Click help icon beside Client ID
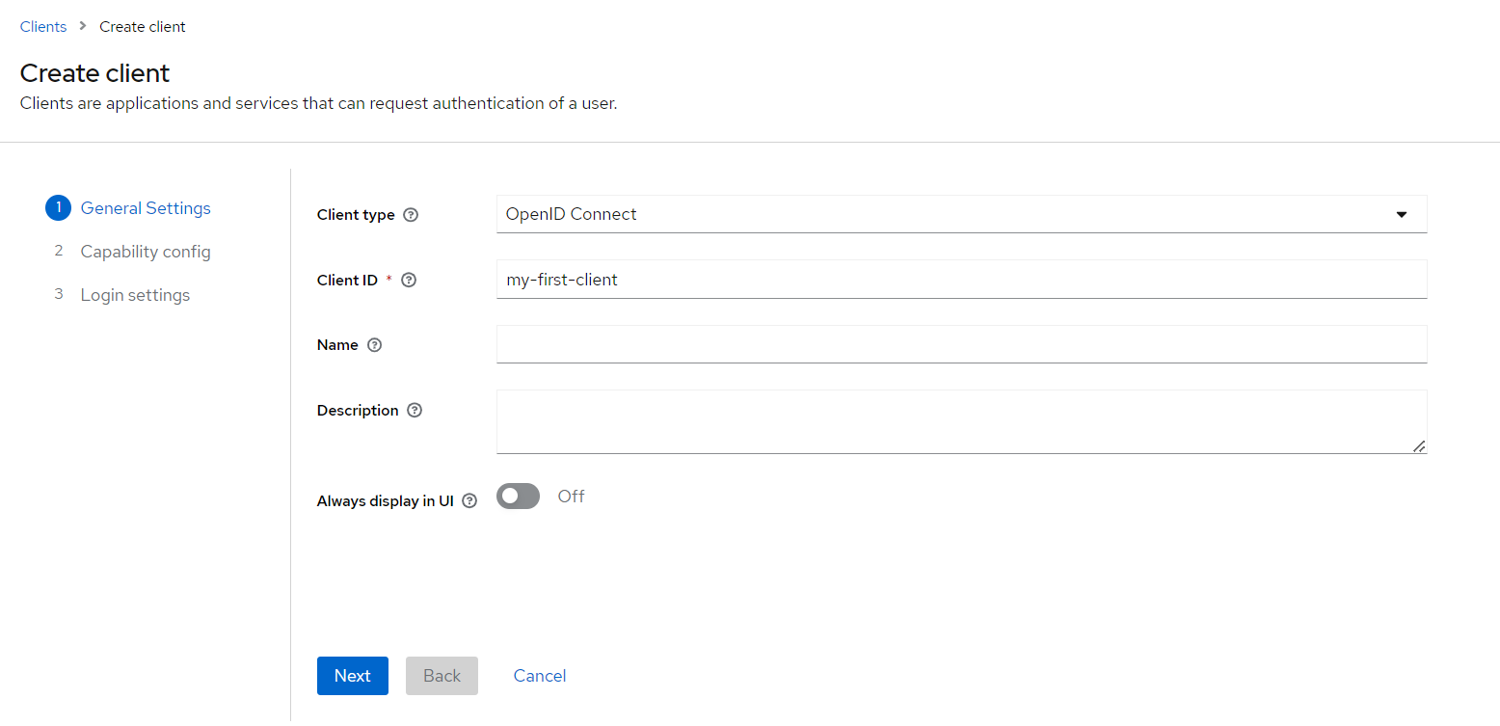 click(409, 281)
